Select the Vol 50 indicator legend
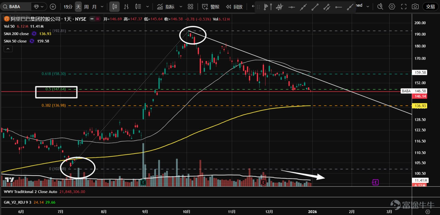The image size is (440, 215). click(x=9, y=26)
